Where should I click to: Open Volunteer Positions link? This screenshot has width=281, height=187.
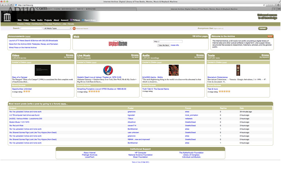click(53, 24)
